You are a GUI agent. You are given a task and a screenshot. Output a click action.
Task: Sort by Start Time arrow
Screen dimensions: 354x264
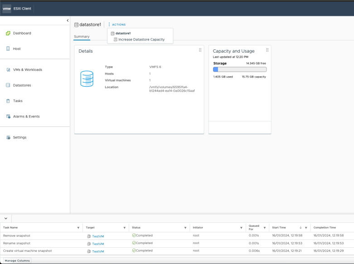[301, 228]
